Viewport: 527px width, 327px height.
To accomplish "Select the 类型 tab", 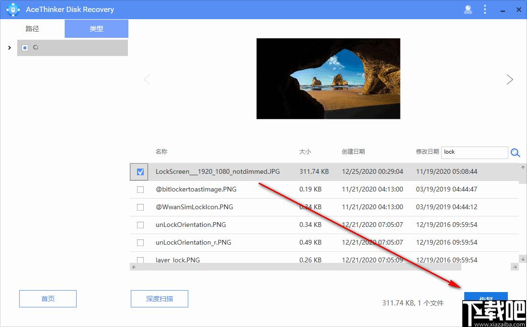I will point(96,29).
